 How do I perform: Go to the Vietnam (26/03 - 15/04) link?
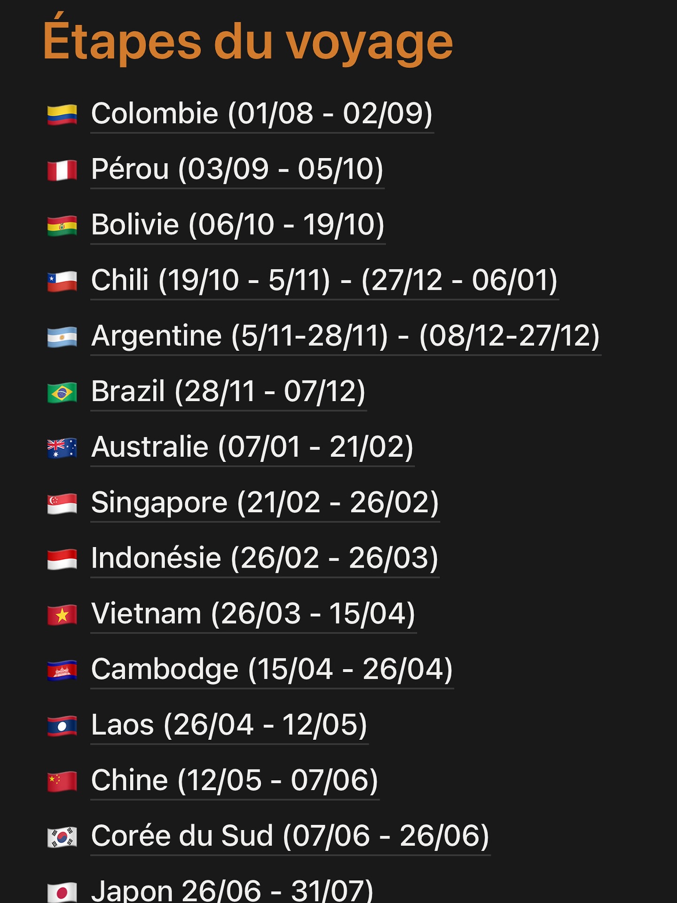[x=253, y=614]
